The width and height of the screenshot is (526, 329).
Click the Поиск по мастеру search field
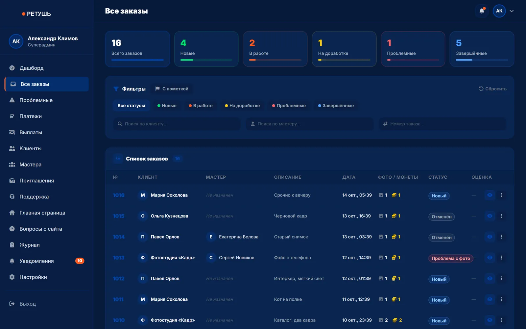(310, 124)
